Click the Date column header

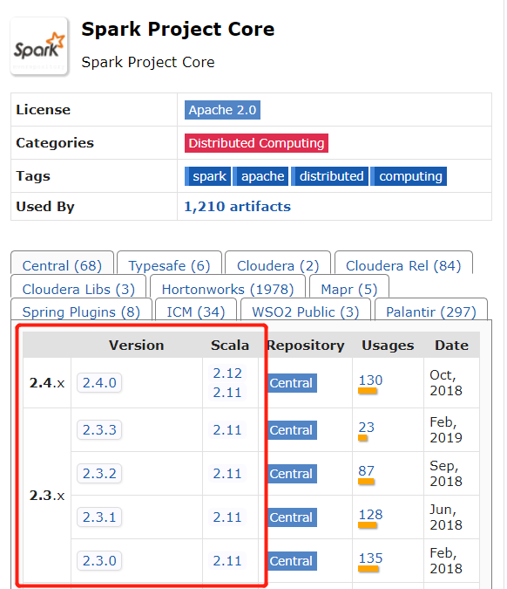451,346
